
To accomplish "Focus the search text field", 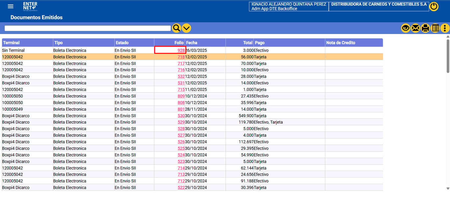I will pyautogui.click(x=88, y=28).
